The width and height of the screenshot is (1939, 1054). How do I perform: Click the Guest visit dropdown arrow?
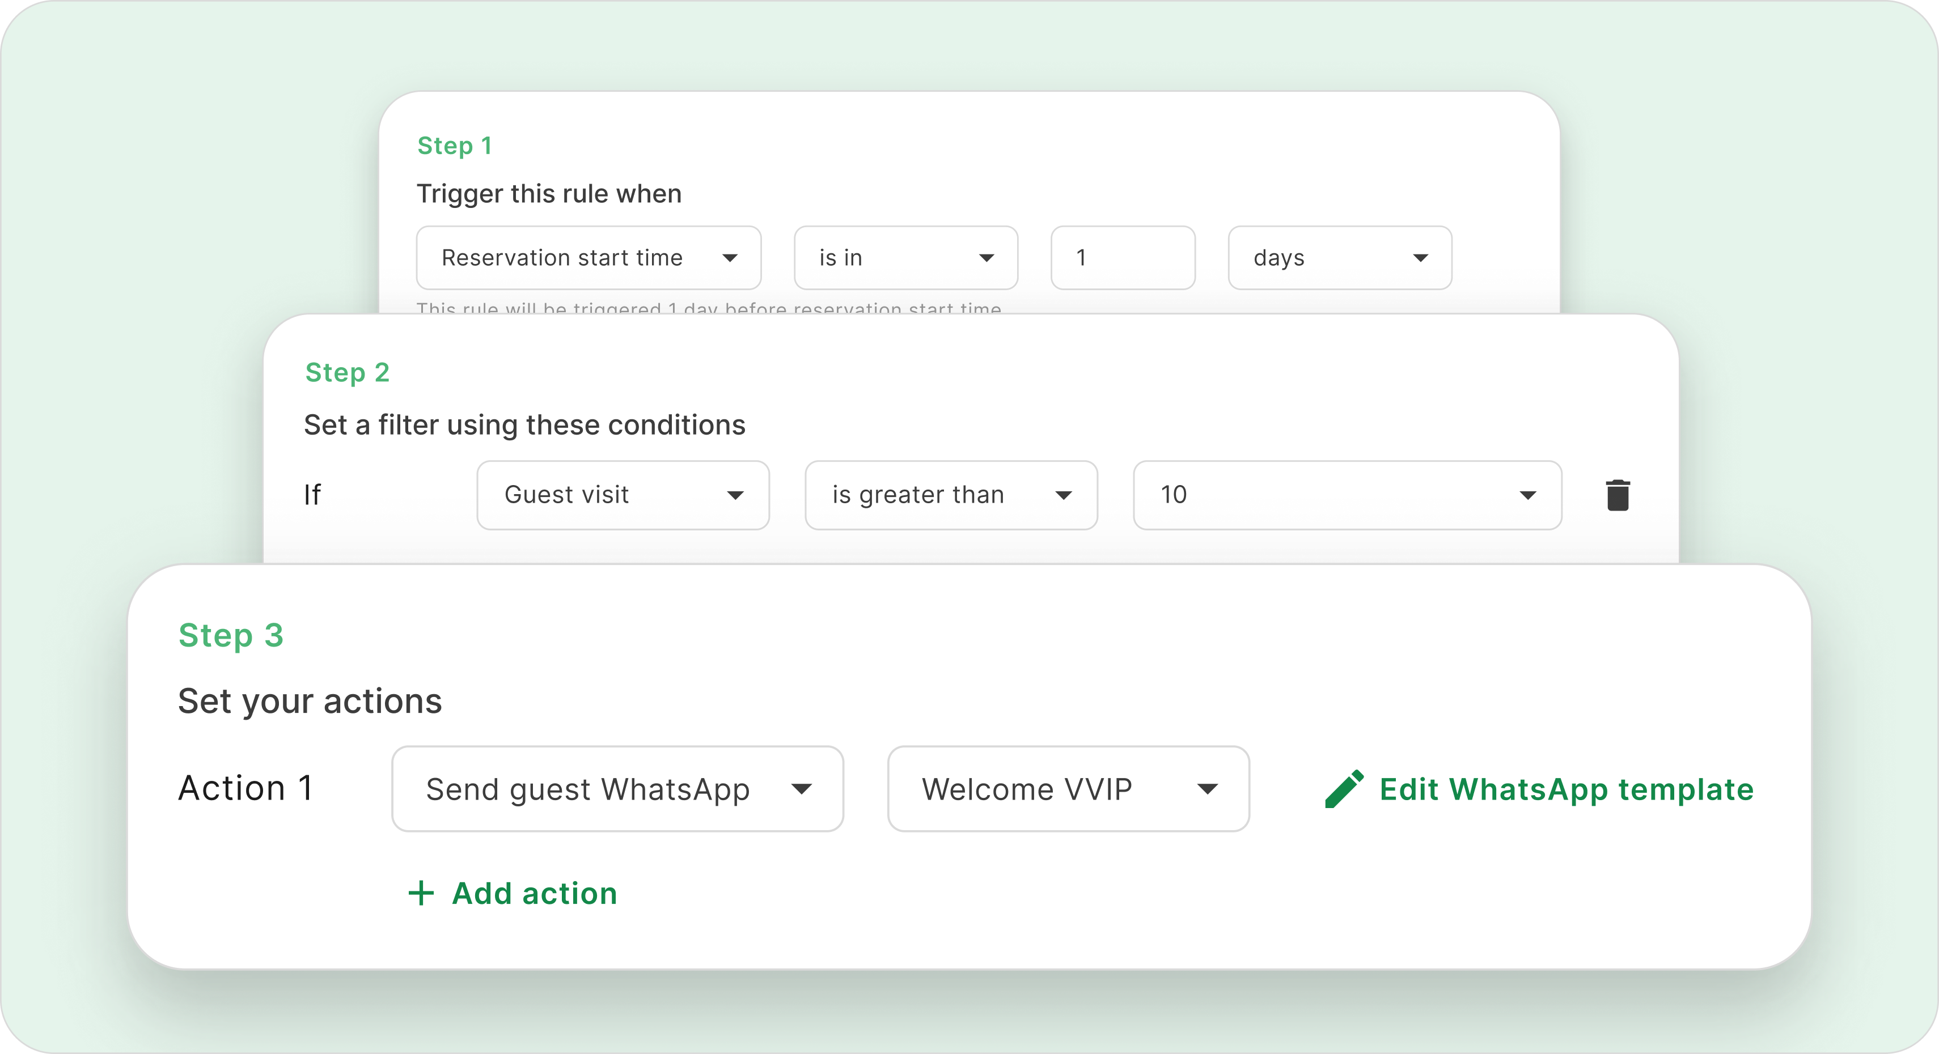735,495
